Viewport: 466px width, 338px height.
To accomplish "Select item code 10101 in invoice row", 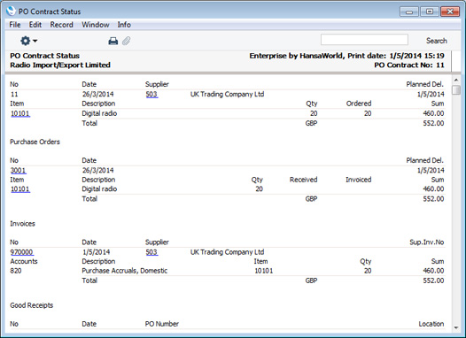I will (264, 271).
